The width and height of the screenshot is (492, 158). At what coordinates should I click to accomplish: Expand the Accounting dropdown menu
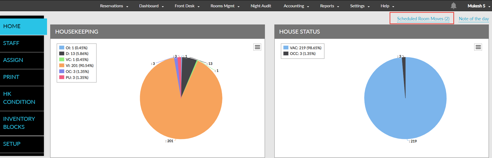pos(296,6)
